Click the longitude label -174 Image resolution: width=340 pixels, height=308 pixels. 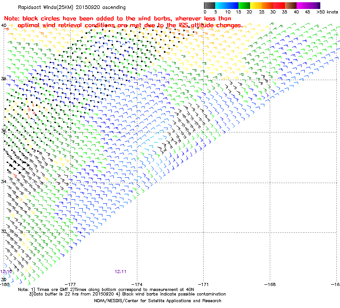[x=137, y=284]
